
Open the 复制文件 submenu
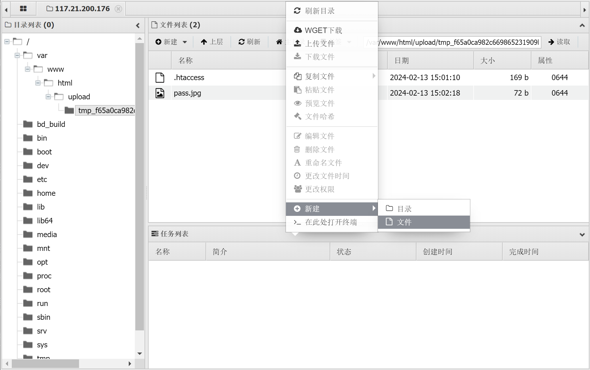coord(332,76)
